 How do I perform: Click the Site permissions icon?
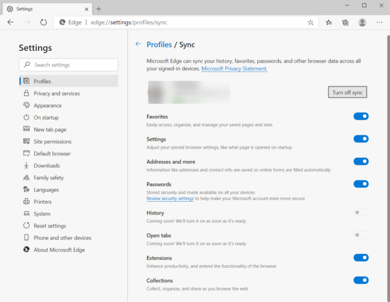(x=27, y=141)
